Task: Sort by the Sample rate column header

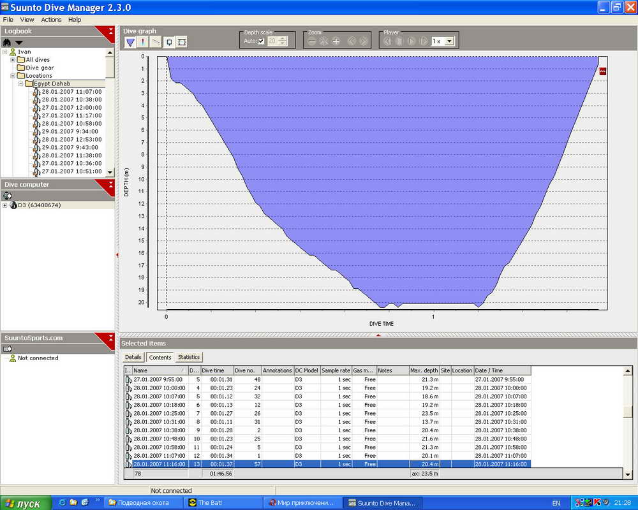Action: 336,370
